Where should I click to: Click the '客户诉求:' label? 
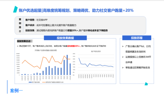pos(30,25)
